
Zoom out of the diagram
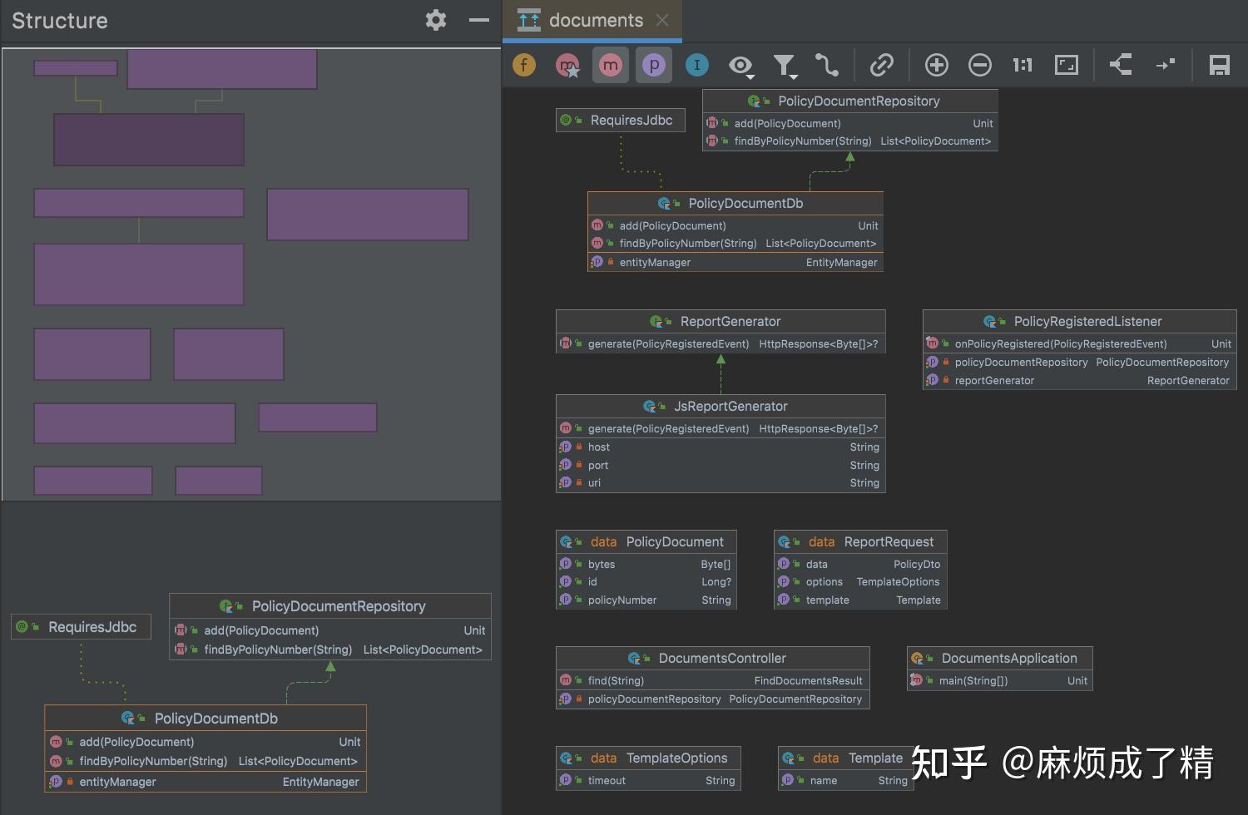point(980,65)
